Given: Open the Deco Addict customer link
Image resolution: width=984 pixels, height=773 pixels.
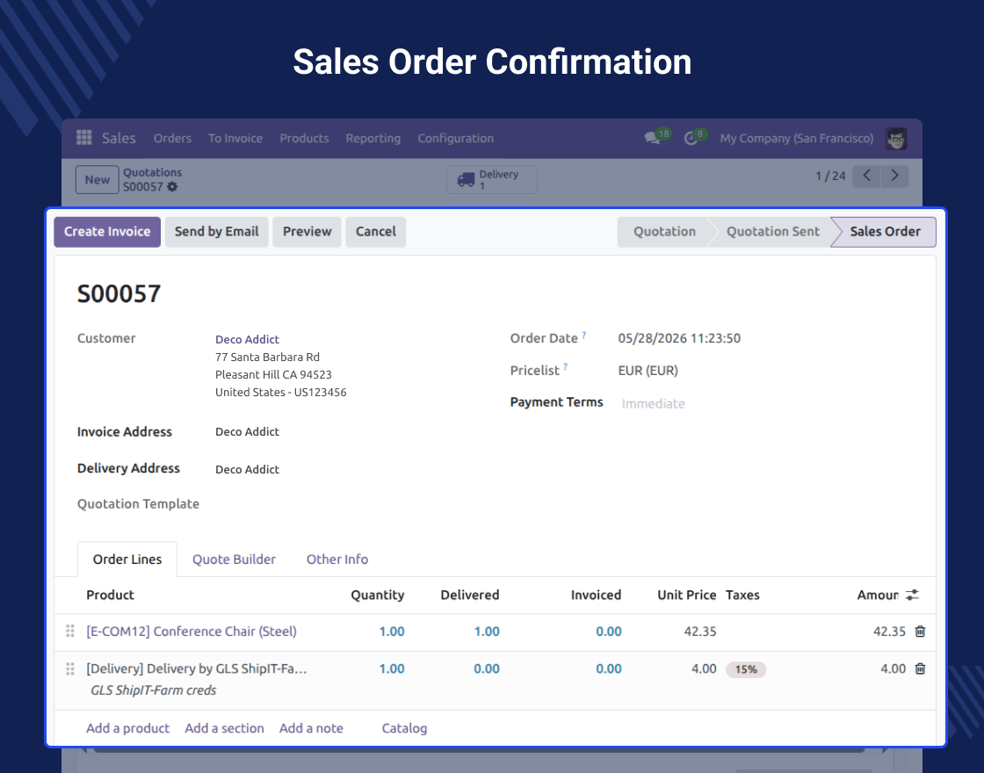Looking at the screenshot, I should click(247, 339).
